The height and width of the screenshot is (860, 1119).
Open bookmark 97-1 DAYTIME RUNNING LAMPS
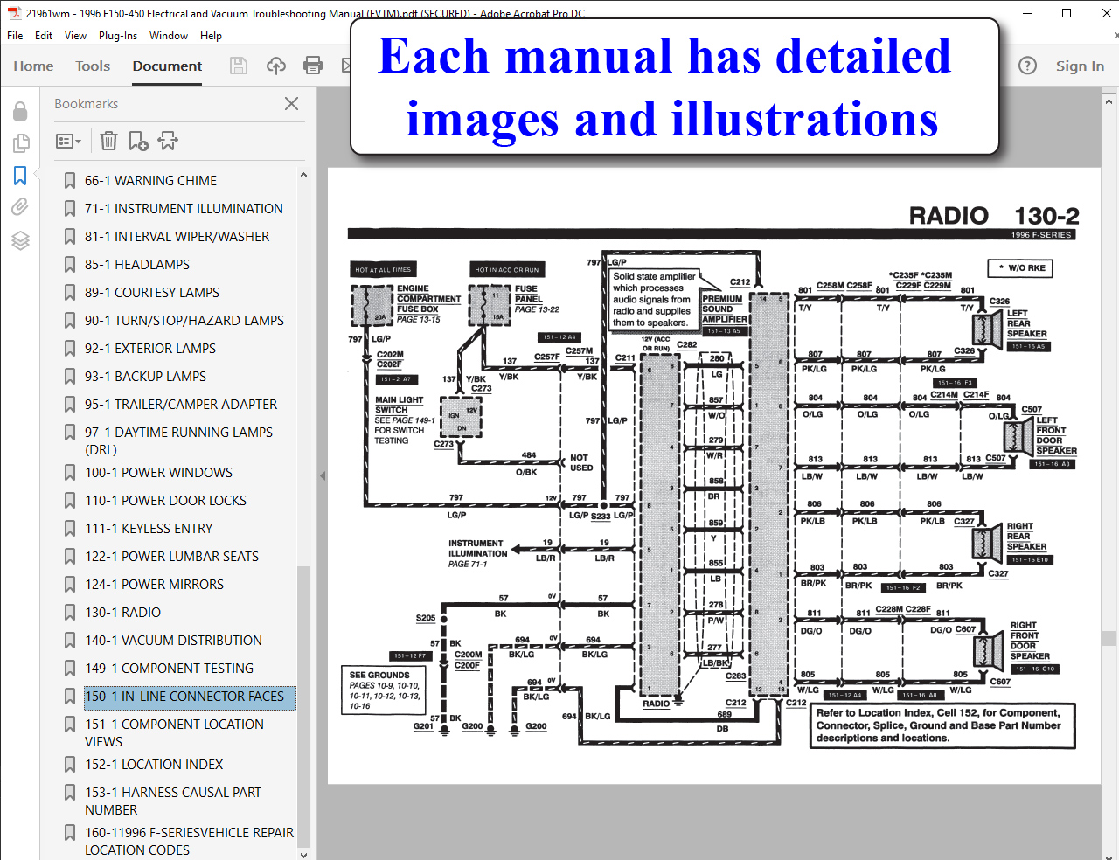(178, 441)
